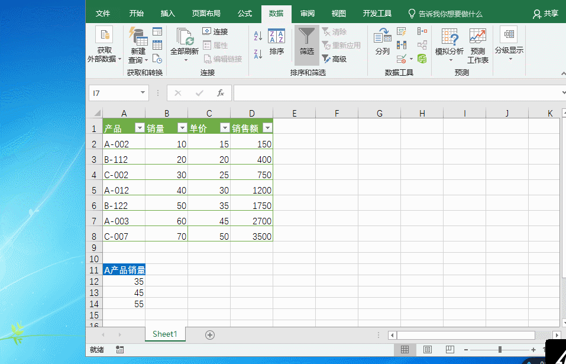Click the zoom slider handle

(500, 350)
